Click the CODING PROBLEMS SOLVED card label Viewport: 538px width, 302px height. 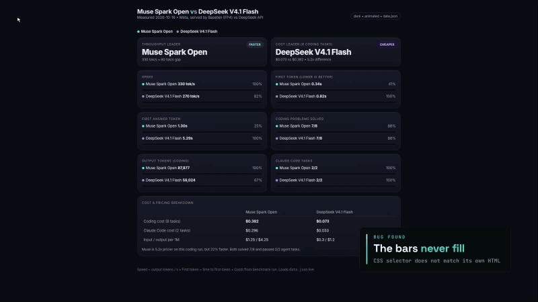coord(299,119)
